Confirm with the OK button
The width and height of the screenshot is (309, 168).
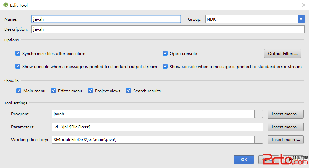coord(244,160)
